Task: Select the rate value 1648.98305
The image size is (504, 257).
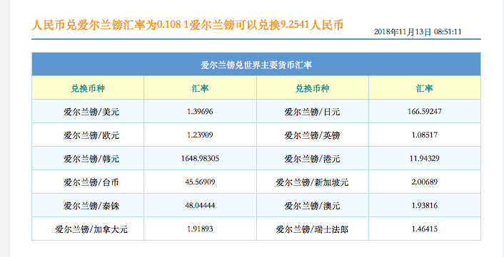Action: click(x=200, y=158)
